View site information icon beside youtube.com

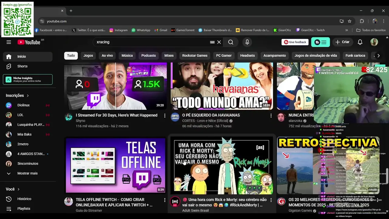[42, 21]
